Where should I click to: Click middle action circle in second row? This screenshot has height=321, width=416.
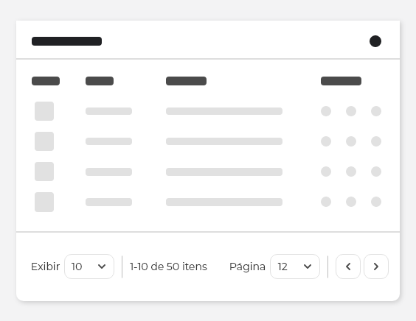click(351, 141)
